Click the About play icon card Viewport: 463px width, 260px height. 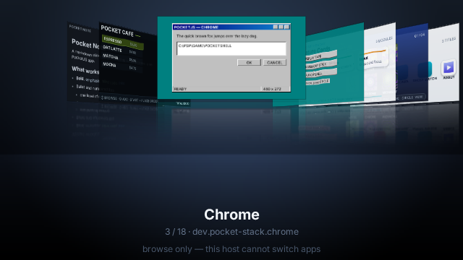pyautogui.click(x=449, y=68)
